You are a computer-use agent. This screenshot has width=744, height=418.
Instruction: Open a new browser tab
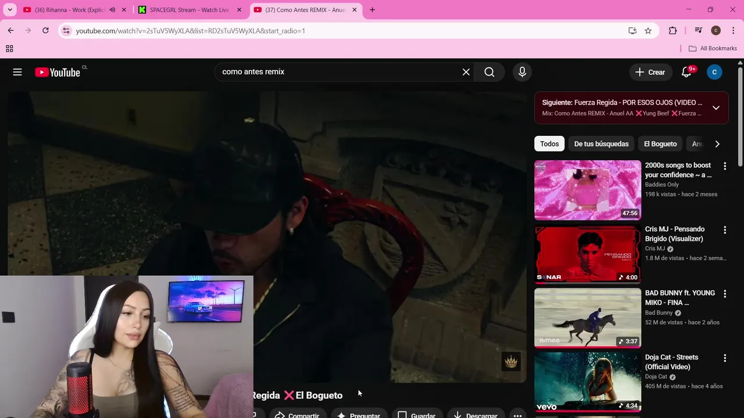(x=372, y=10)
